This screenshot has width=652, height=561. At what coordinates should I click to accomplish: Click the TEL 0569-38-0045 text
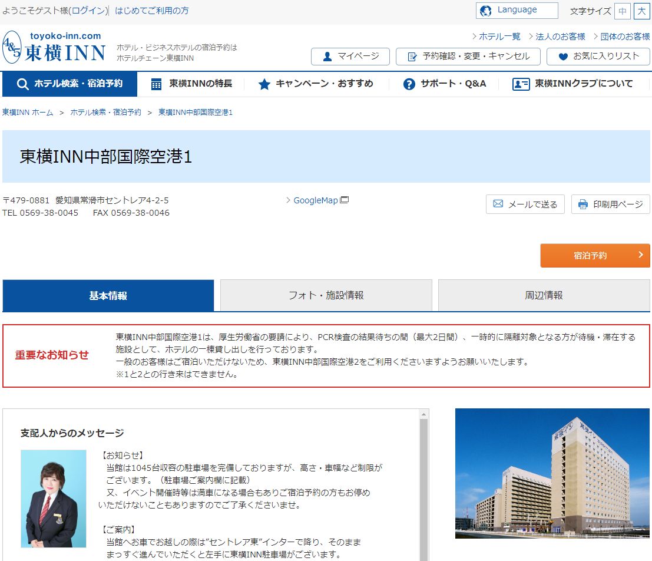point(40,213)
